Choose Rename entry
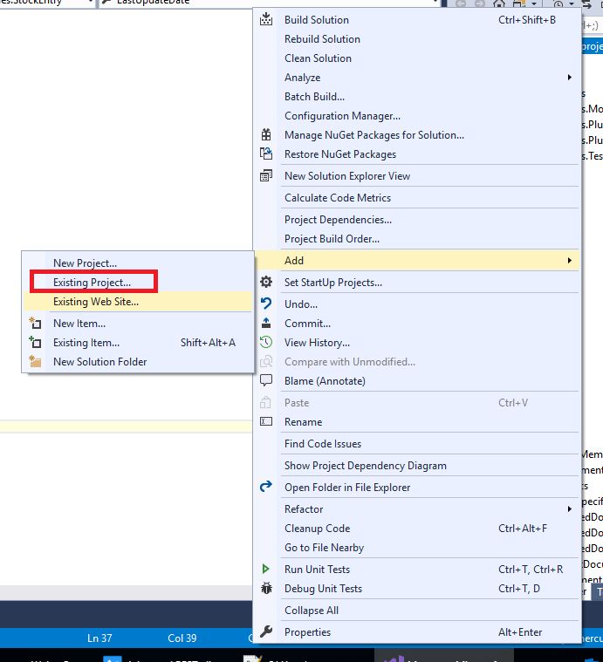The height and width of the screenshot is (662, 603). [303, 422]
